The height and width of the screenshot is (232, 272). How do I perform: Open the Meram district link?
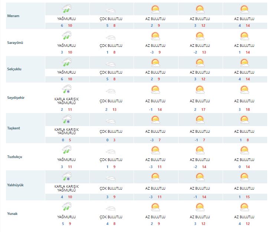[13, 16]
